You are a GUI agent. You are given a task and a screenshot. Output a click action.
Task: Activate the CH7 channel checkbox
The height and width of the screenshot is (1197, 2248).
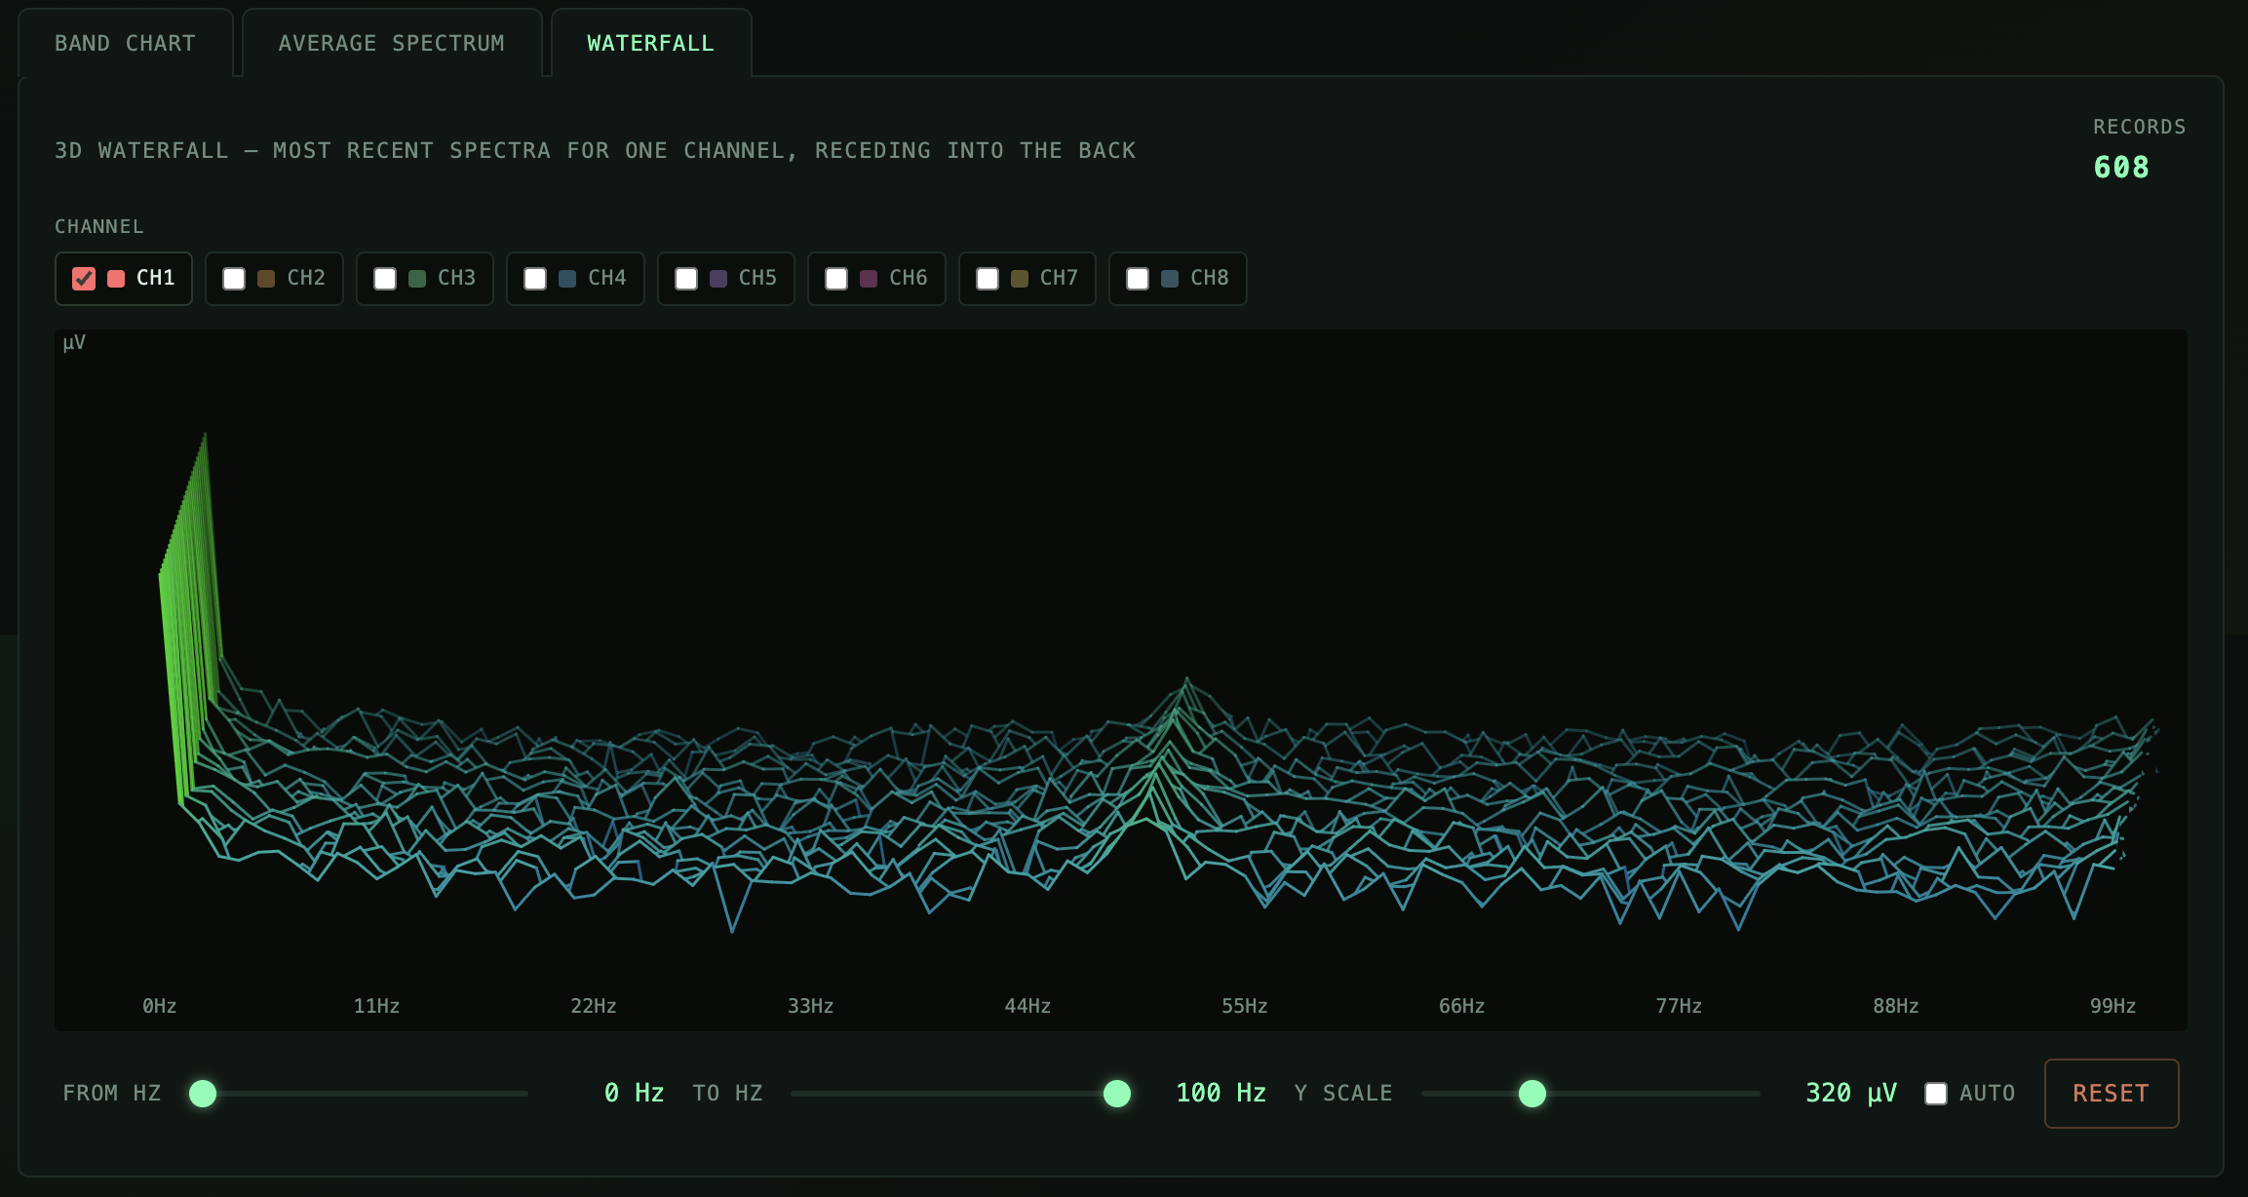pos(988,279)
